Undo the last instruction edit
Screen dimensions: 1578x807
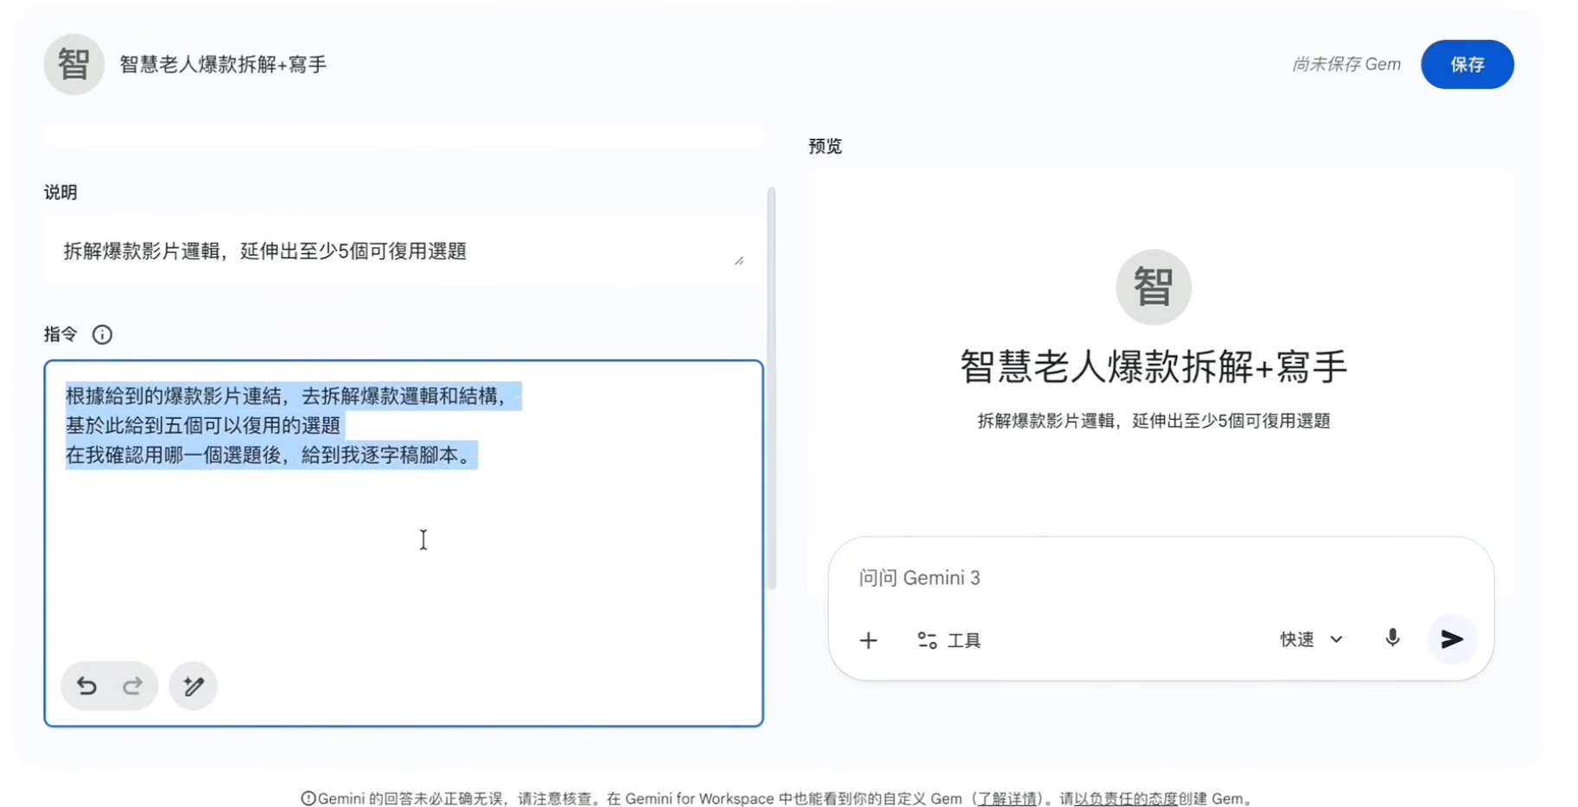click(x=86, y=686)
